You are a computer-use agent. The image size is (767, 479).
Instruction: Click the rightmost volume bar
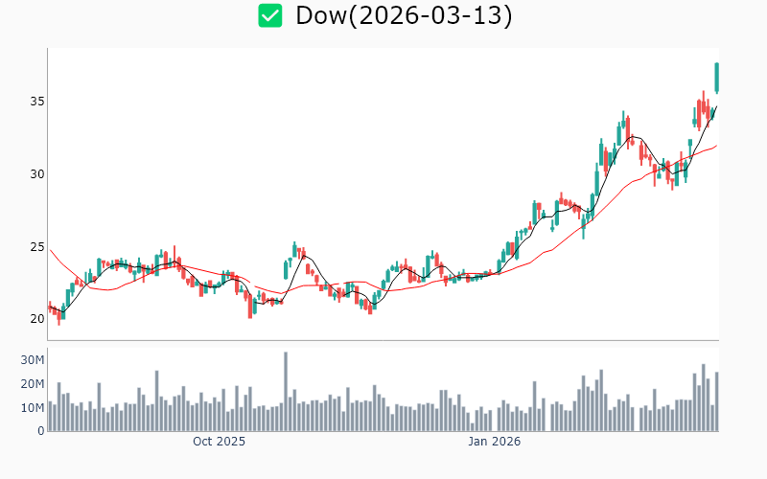(716, 401)
